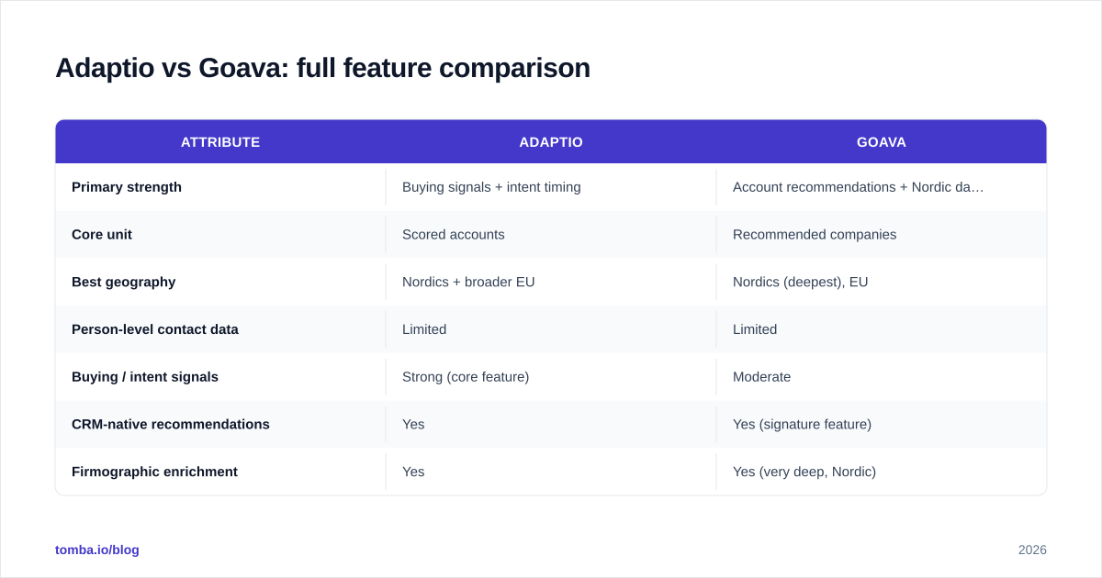This screenshot has width=1102, height=578.
Task: Select 'Person-level contact data' row label
Action: (155, 329)
